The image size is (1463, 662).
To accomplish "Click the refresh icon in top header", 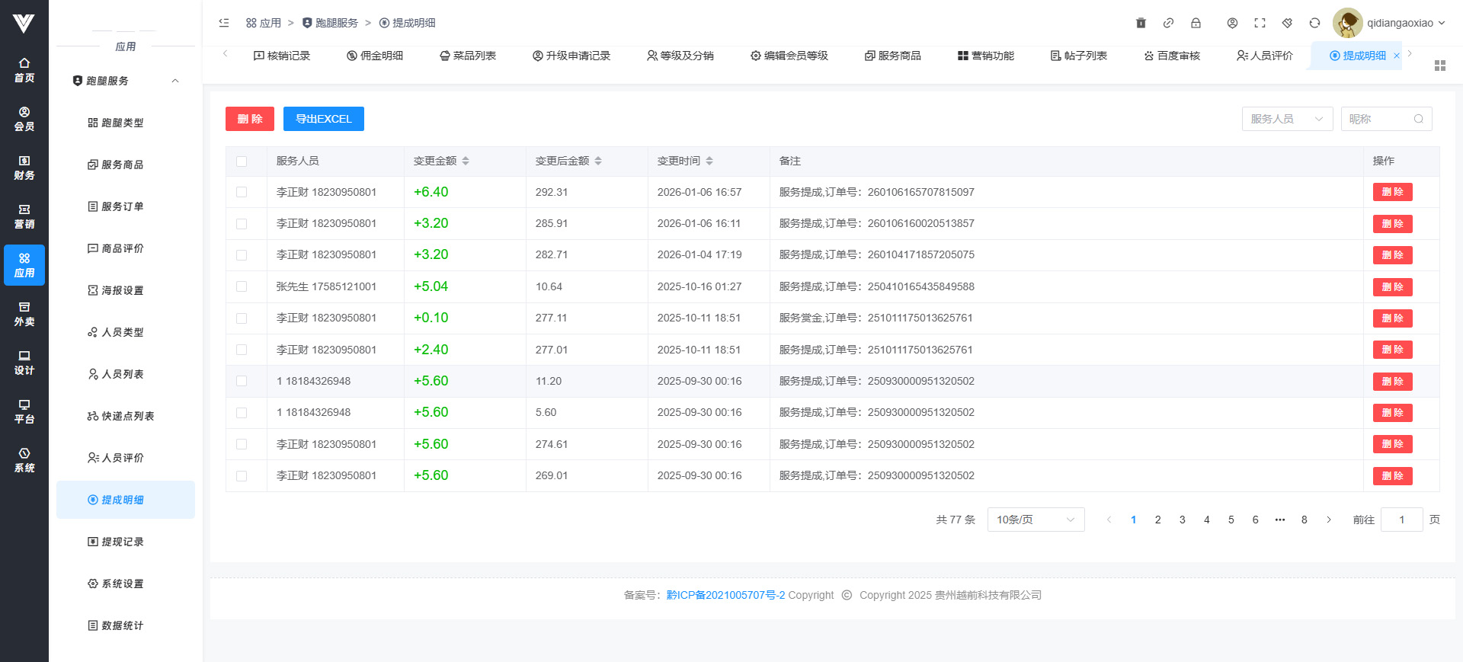I will click(1314, 23).
